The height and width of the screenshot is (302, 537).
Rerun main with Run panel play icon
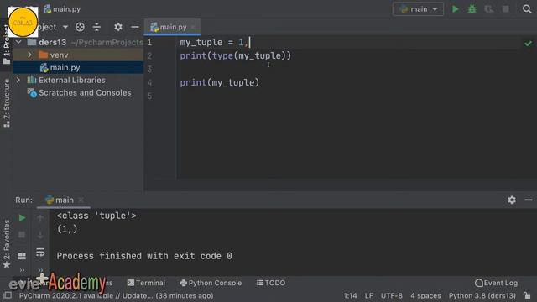pos(22,218)
